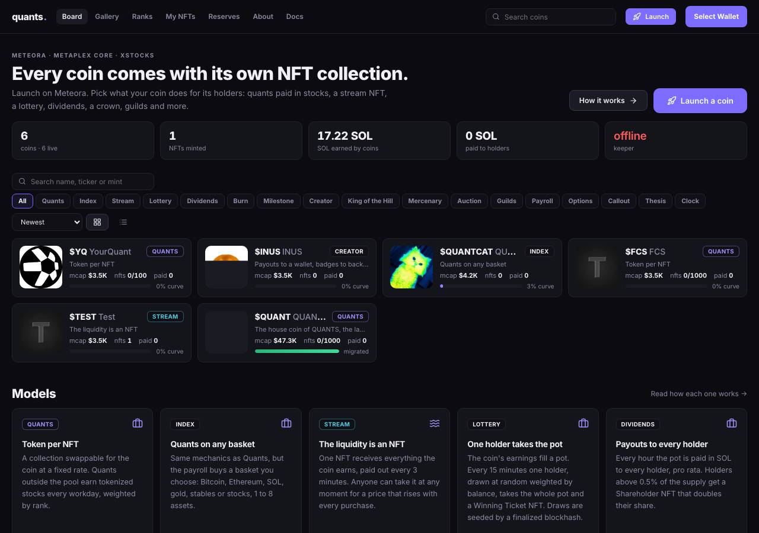This screenshot has width=759, height=533.
Task: Click briefcase icon on Quants model card
Action: pos(138,423)
